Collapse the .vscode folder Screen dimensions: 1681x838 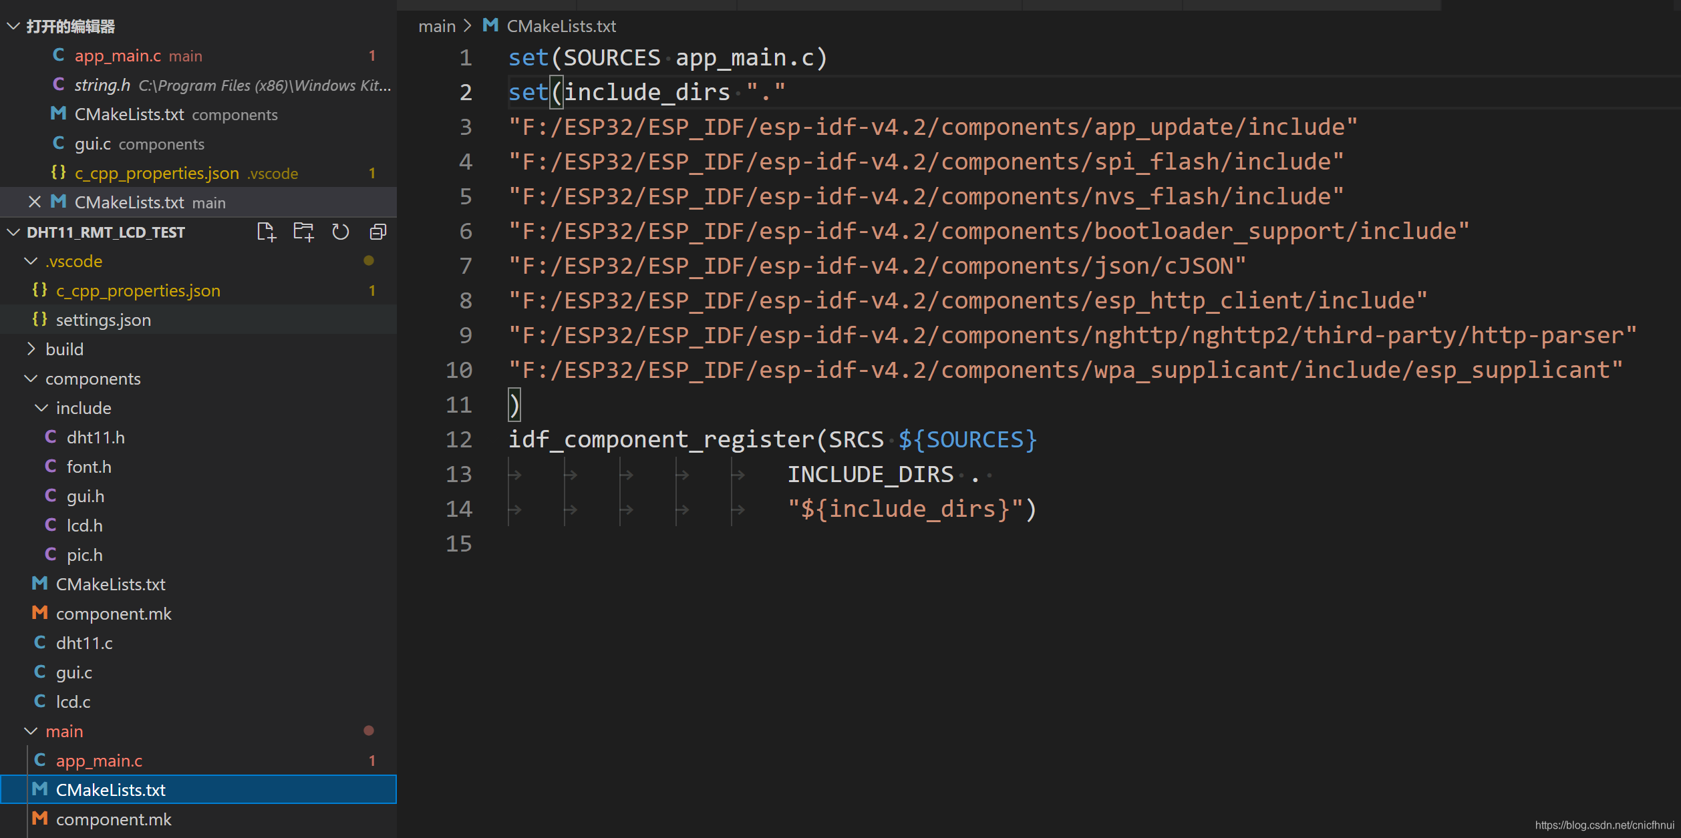point(31,260)
